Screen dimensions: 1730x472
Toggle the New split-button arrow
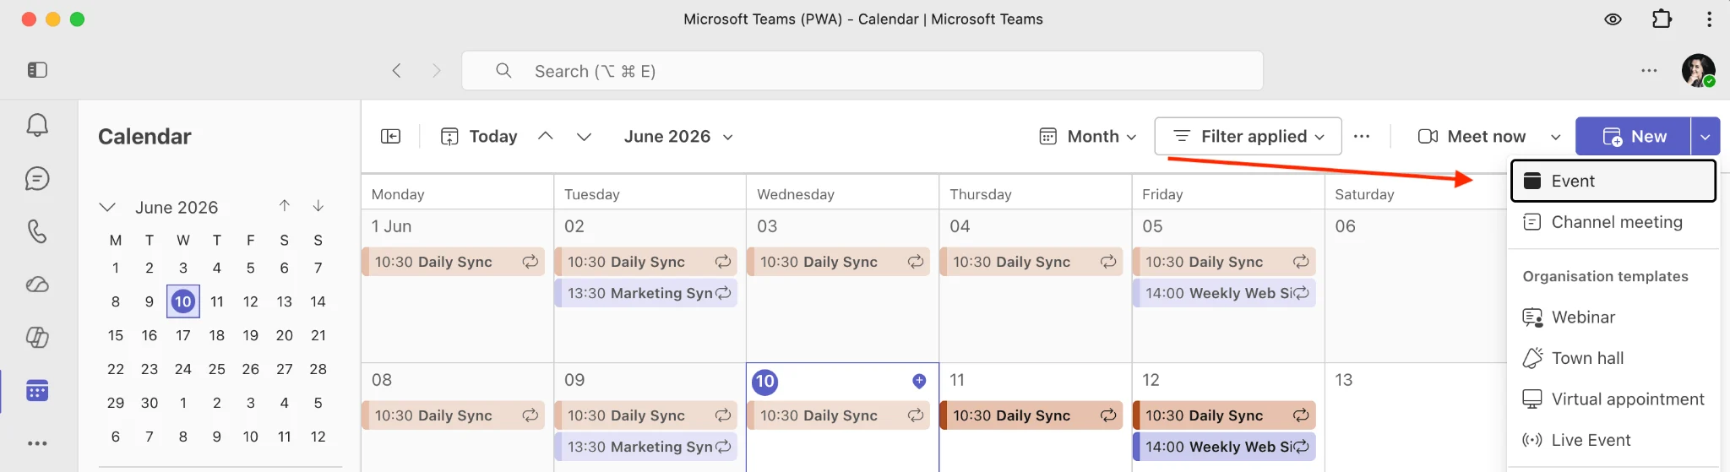(1706, 136)
